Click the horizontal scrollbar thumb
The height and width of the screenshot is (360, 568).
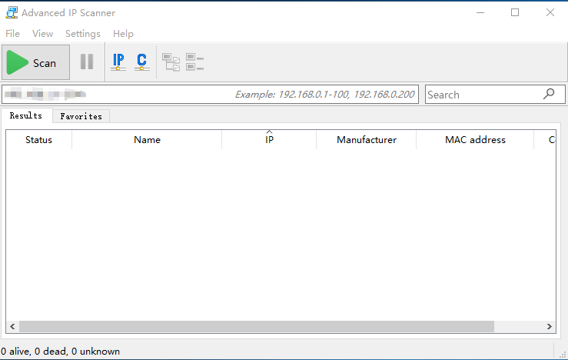tap(257, 327)
